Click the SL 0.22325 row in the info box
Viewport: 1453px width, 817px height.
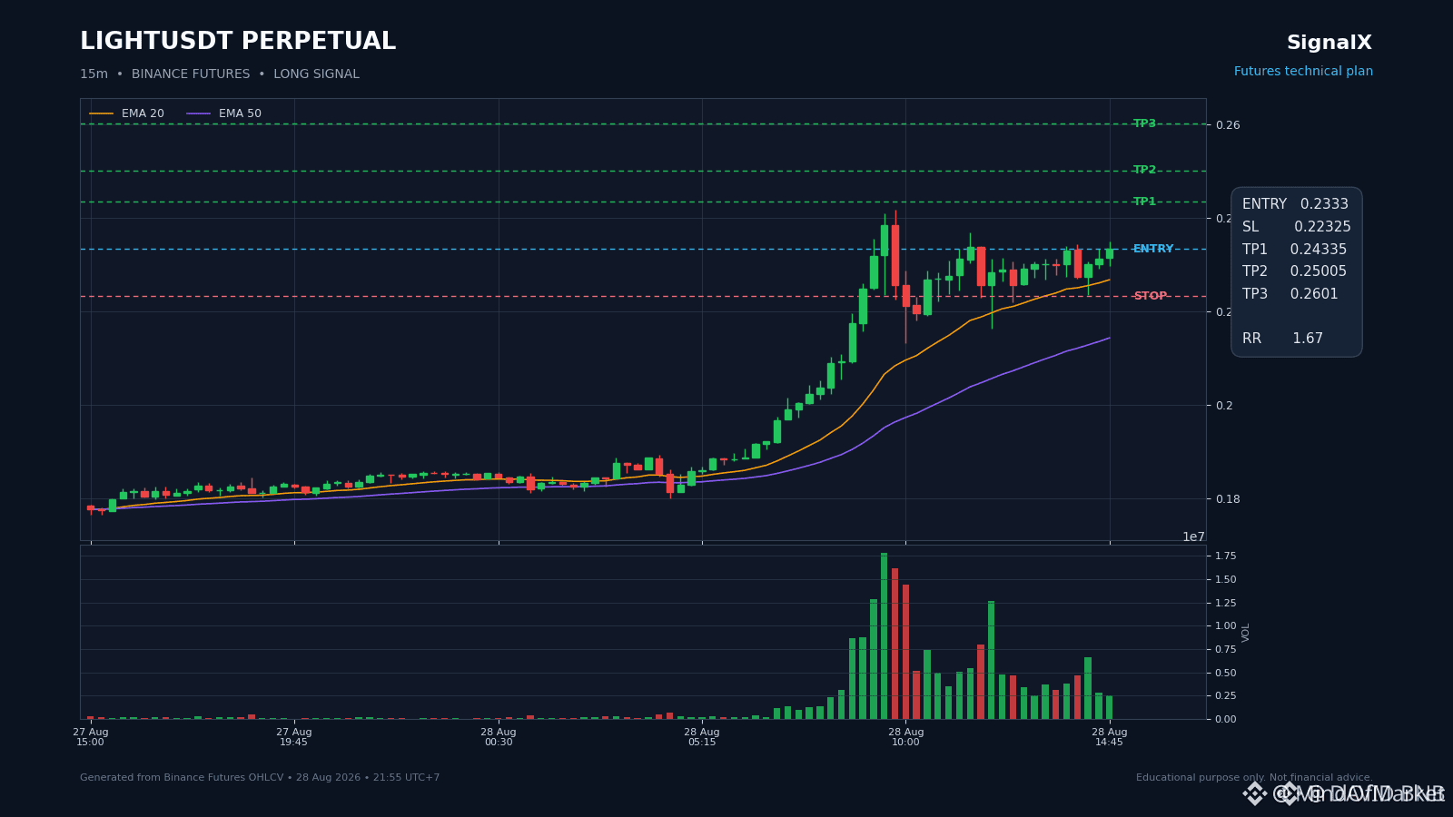coord(1296,227)
